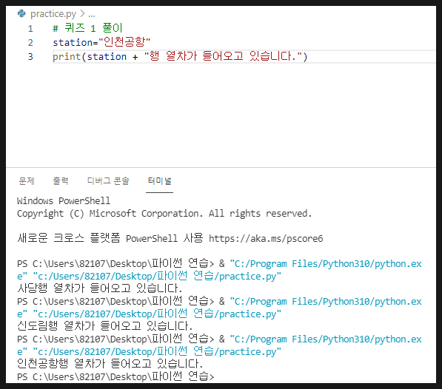This screenshot has height=389, width=442.
Task: Click the station variable on line 2
Action: pyautogui.click(x=73, y=42)
